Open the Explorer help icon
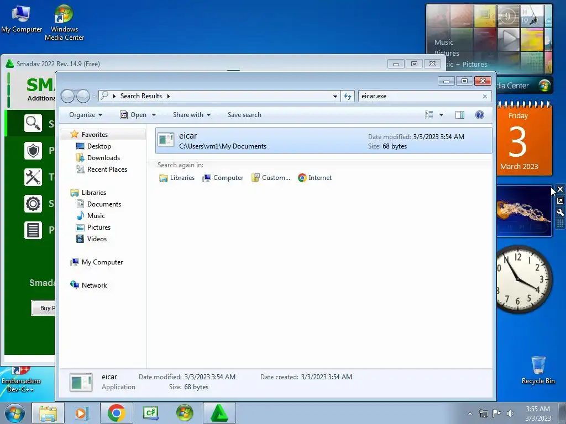566x424 pixels. coord(479,115)
